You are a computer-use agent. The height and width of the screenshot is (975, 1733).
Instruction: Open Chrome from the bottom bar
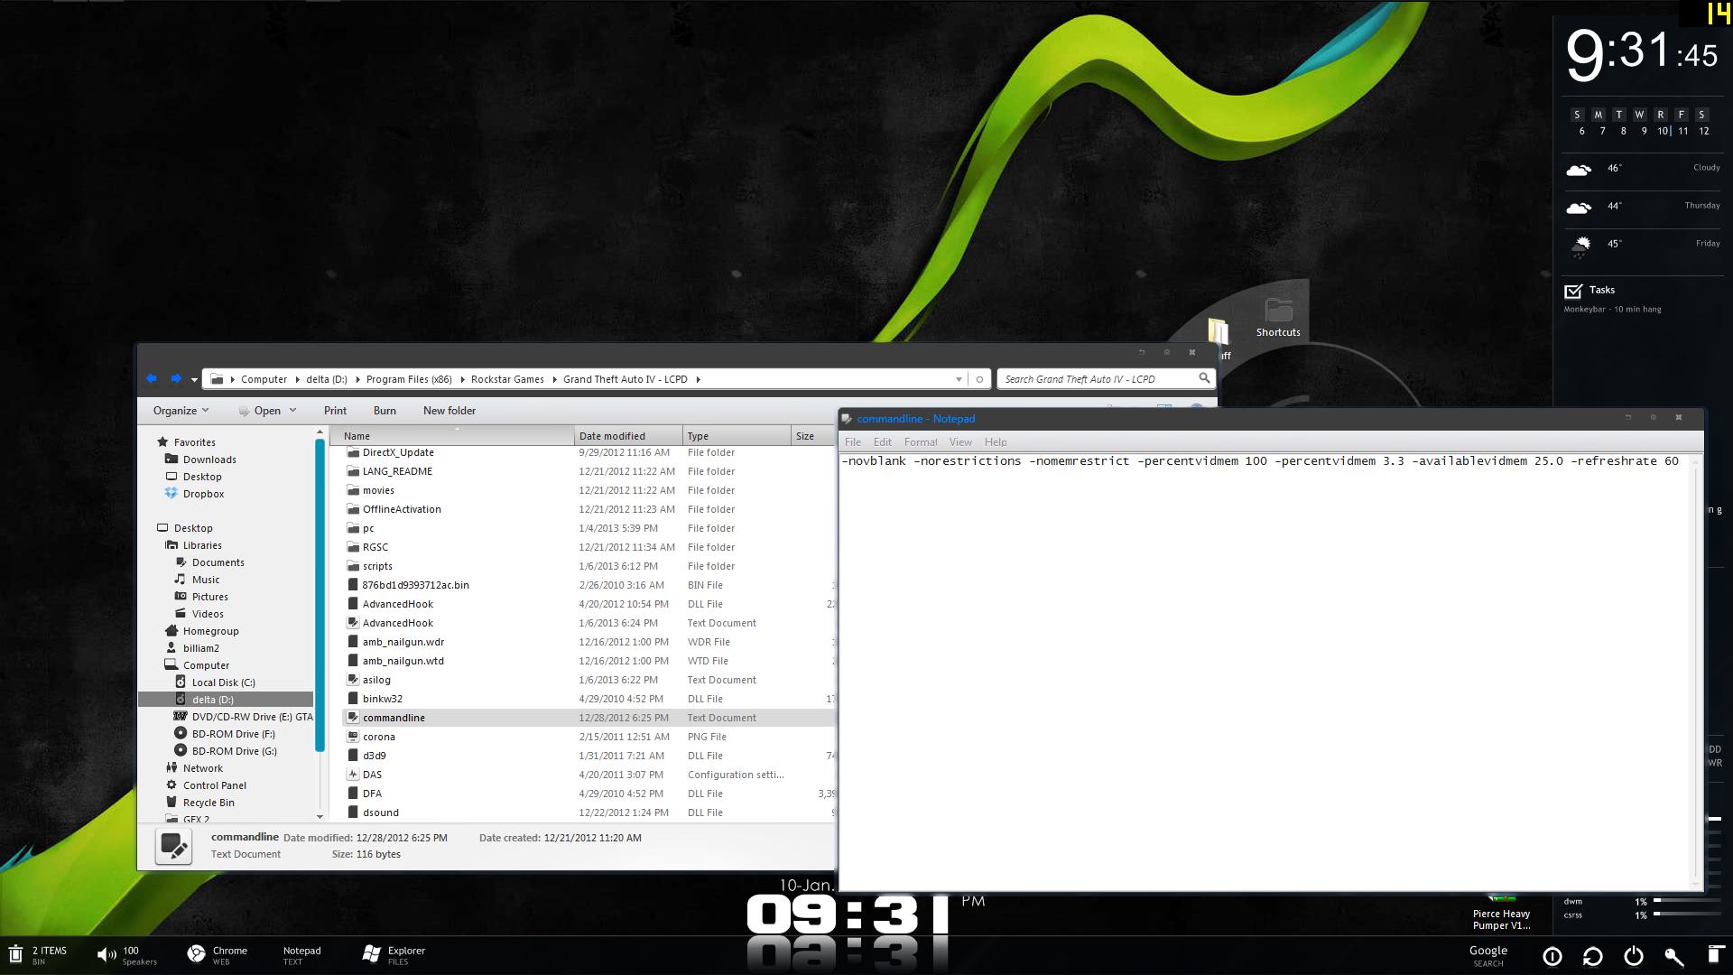click(x=217, y=954)
